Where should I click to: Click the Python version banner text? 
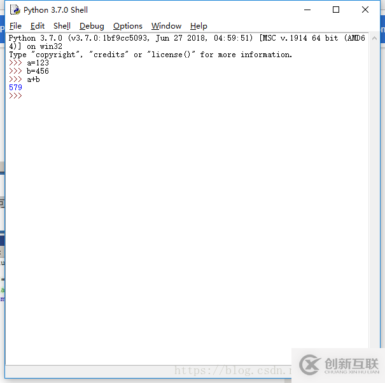click(x=187, y=42)
